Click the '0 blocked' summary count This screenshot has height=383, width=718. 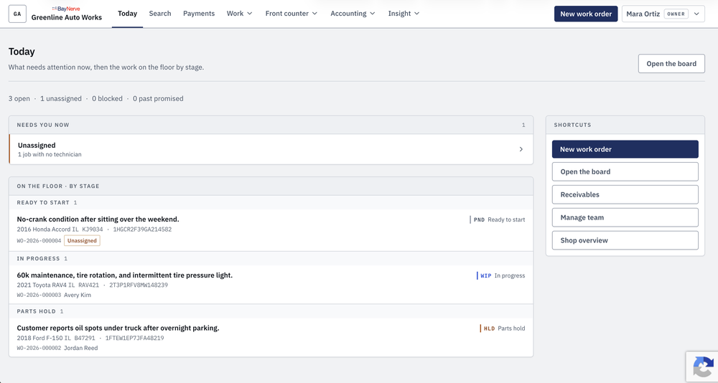107,98
